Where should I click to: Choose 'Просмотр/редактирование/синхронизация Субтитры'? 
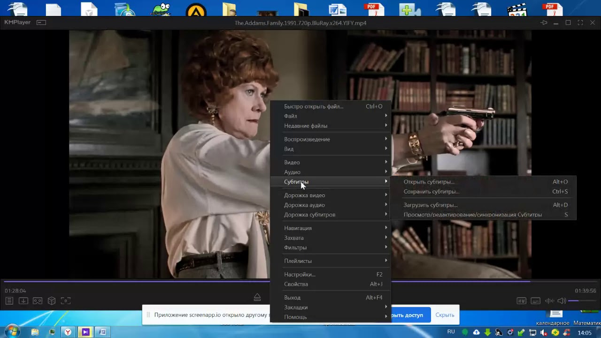[483, 215]
